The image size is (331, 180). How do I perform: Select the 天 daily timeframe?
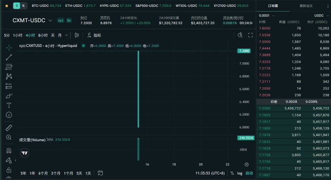(53, 35)
